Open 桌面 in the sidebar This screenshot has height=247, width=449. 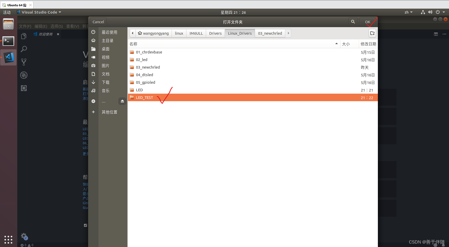pos(108,49)
